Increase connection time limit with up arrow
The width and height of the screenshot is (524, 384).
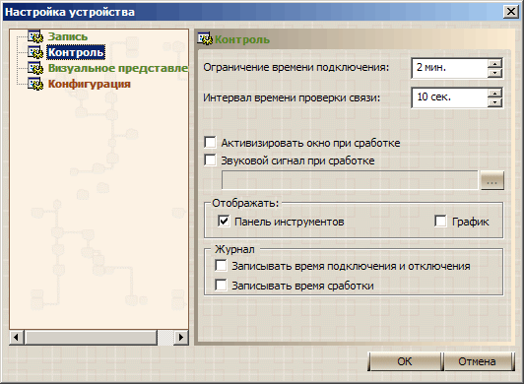(x=494, y=63)
